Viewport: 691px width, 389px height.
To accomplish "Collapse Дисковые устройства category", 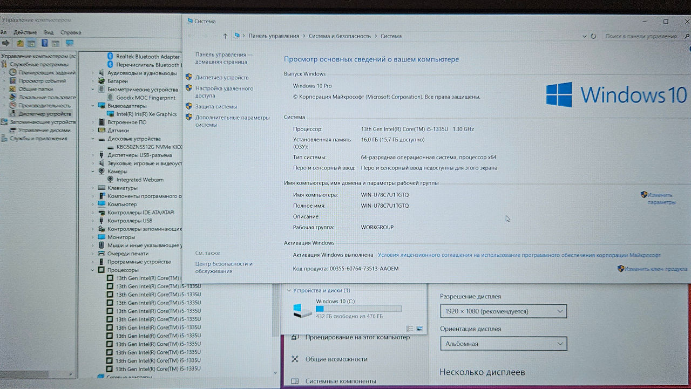I will coord(93,139).
